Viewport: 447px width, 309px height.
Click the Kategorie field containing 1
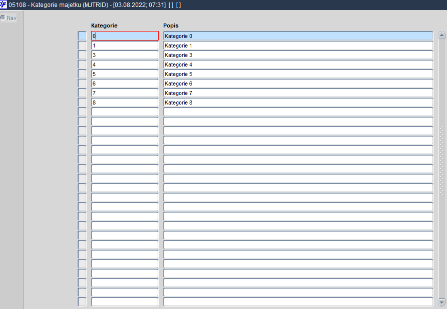(125, 45)
